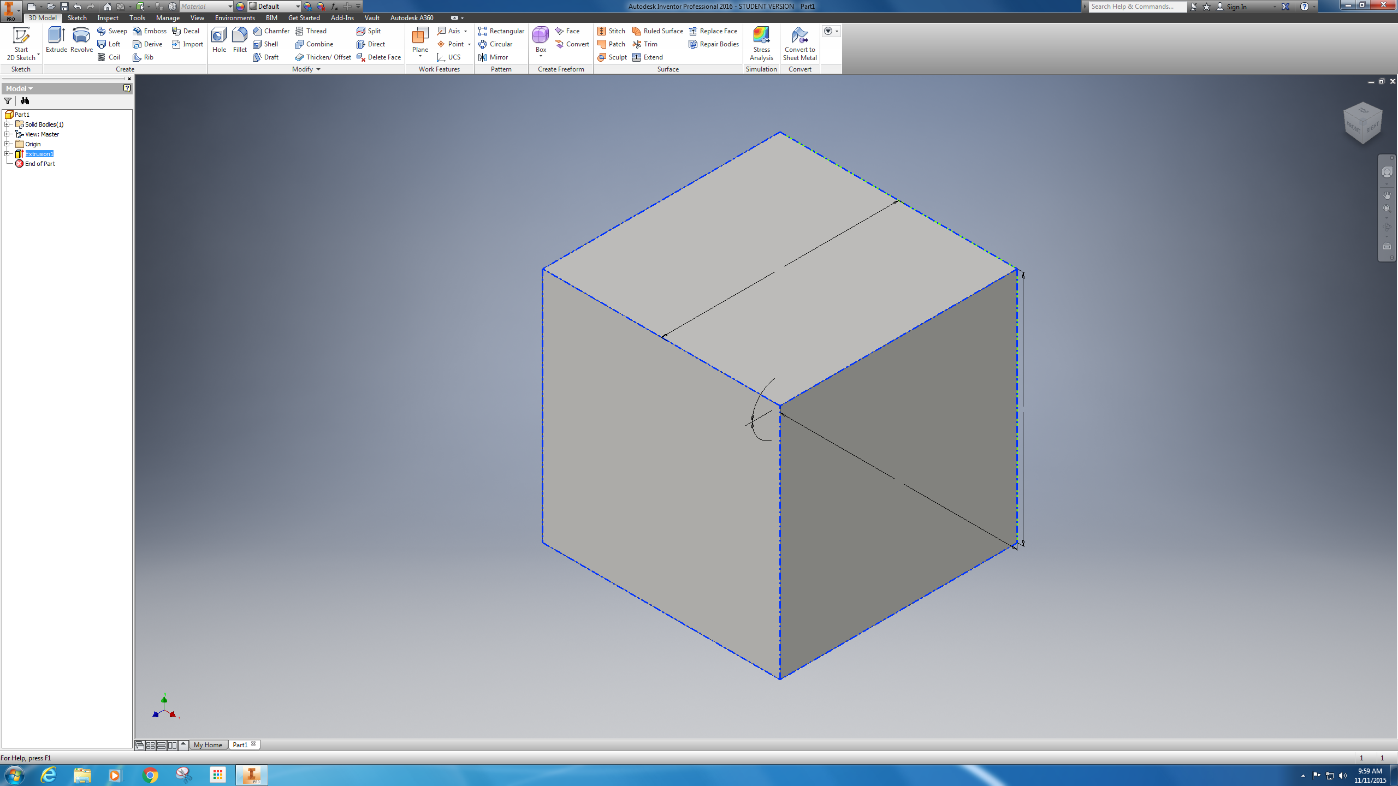Expand the Solid Bodies(1) node
The width and height of the screenshot is (1398, 786).
coord(8,124)
